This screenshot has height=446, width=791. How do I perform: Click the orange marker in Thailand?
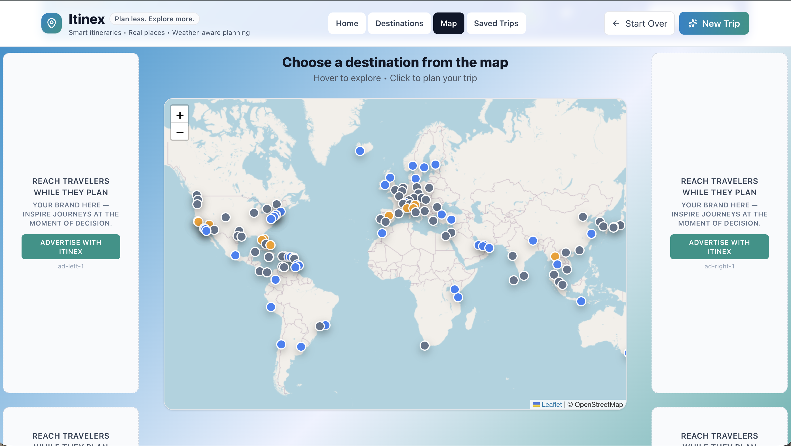click(555, 256)
